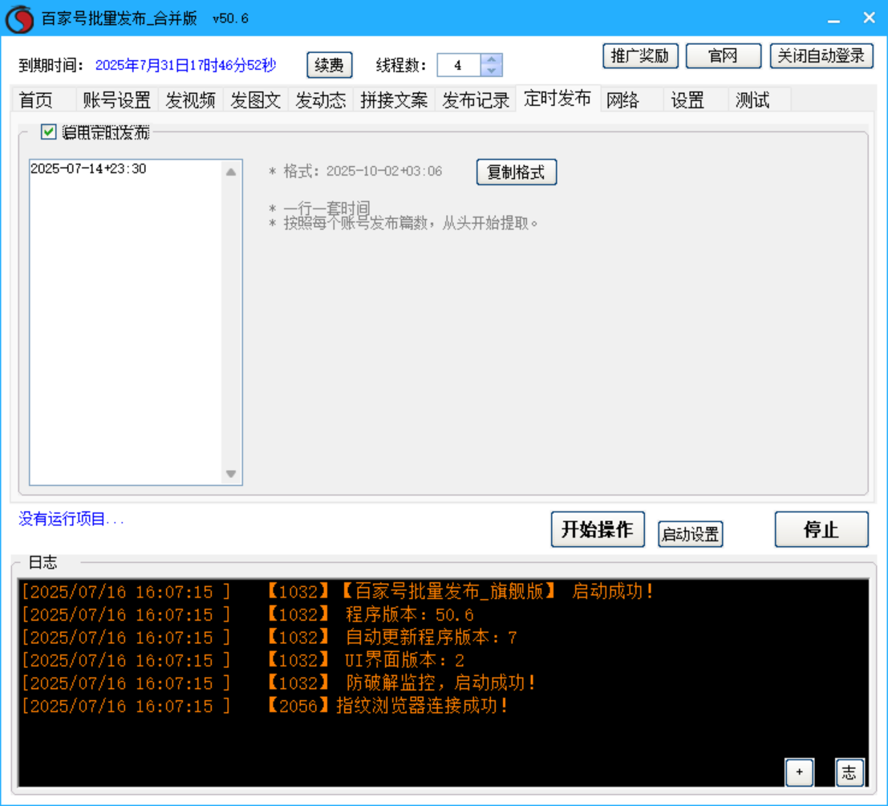Click the 2025-07-14+23:30 schedule entry
888x806 pixels.
tap(88, 168)
